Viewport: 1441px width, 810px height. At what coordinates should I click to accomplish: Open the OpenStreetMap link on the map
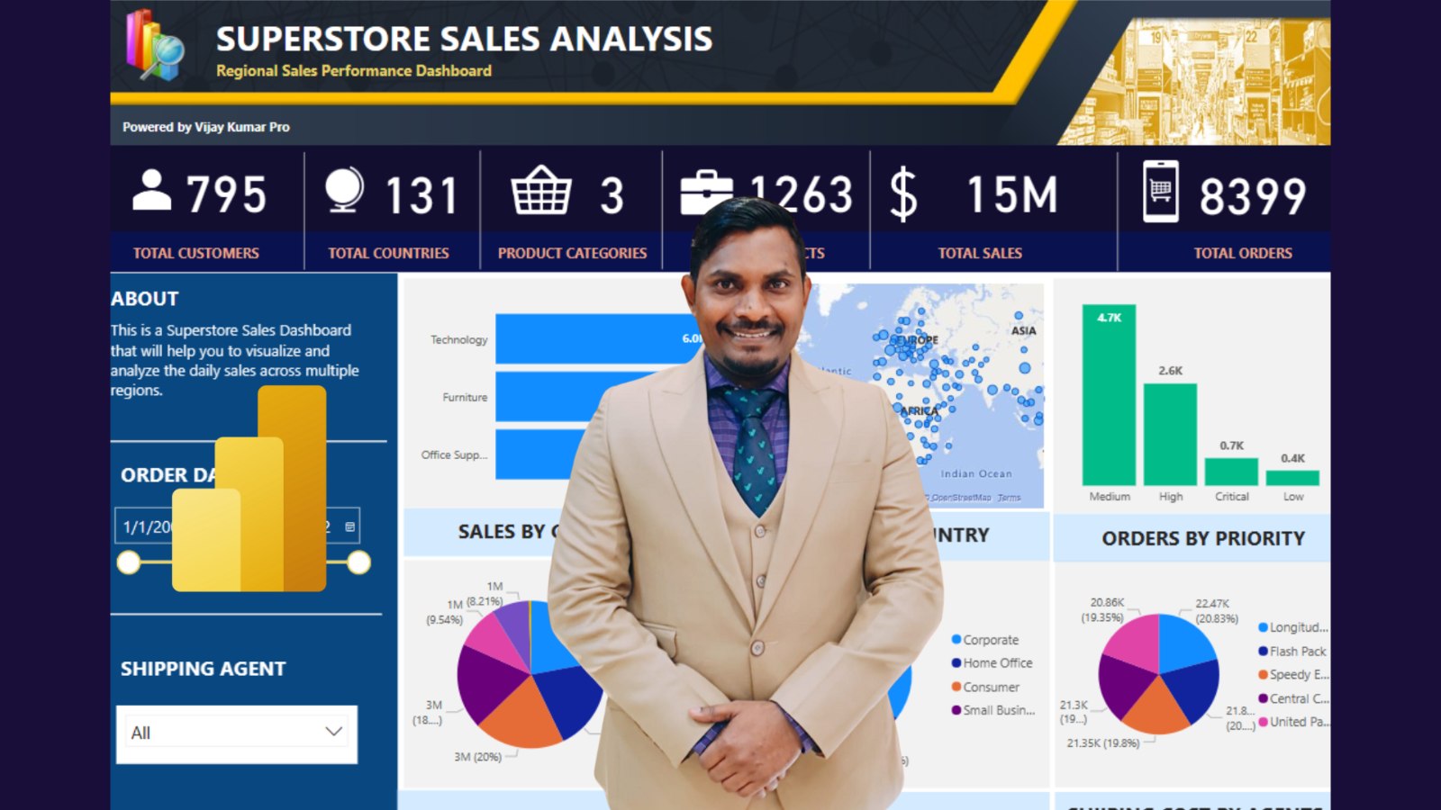(x=960, y=498)
